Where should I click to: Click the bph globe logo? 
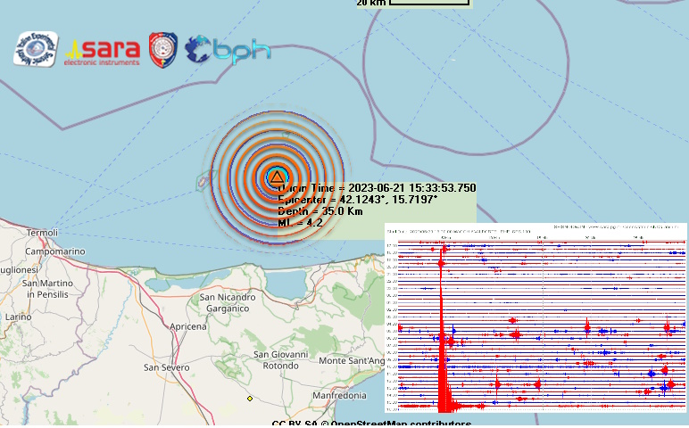[228, 49]
